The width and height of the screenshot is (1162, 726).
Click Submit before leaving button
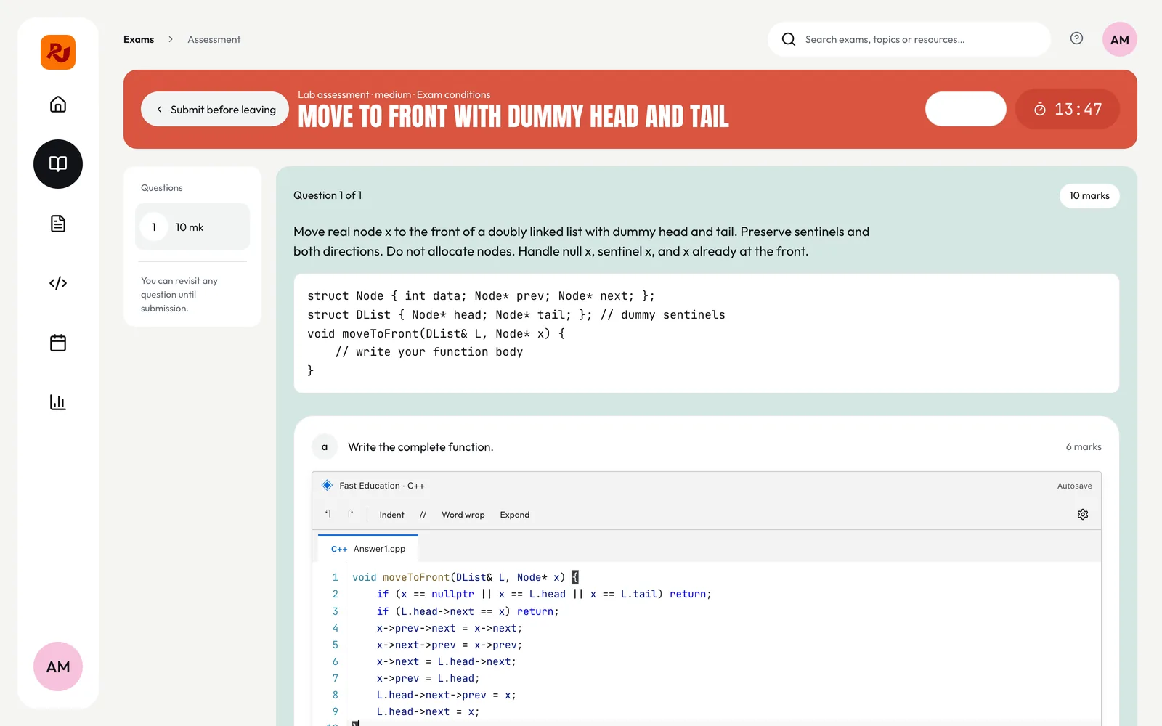point(215,109)
